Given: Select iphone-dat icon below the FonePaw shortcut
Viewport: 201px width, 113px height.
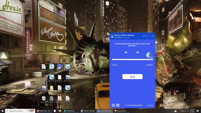Looking at the screenshot, I should click(x=52, y=78).
